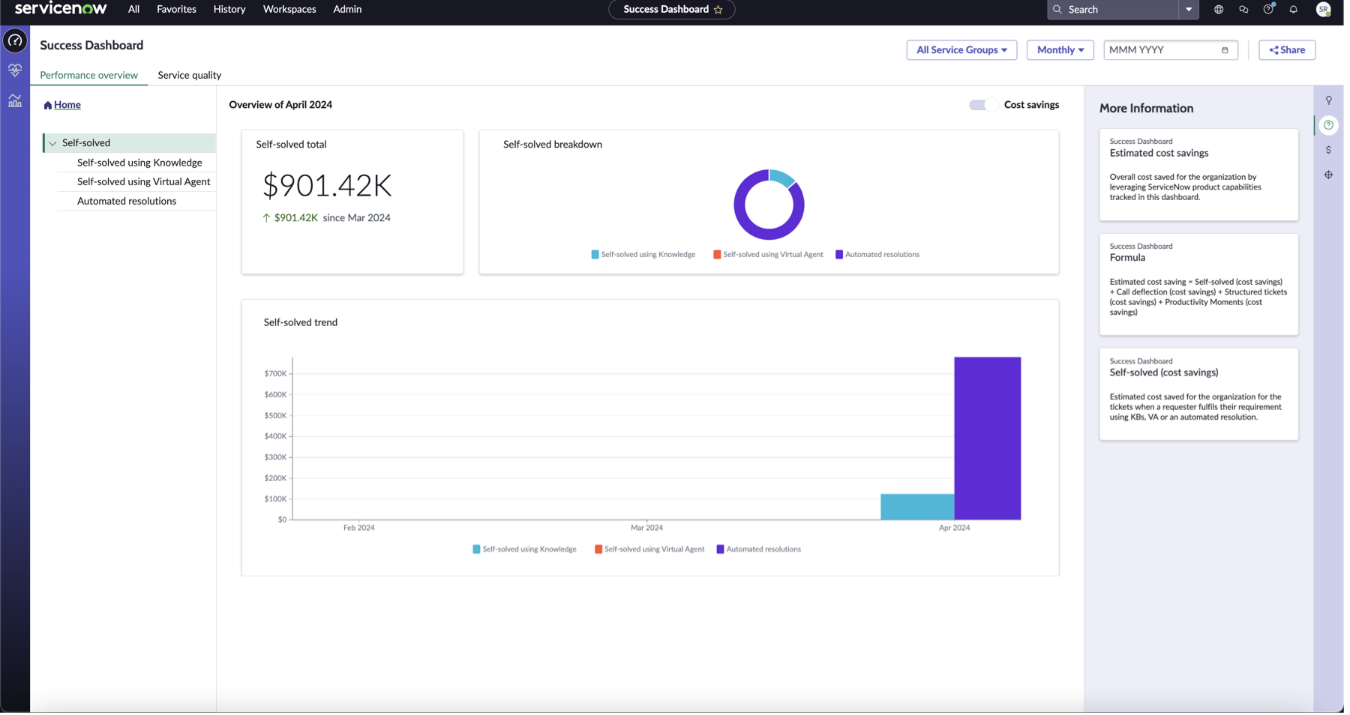The height and width of the screenshot is (715, 1350).
Task: Open the help question mark in header
Action: pyautogui.click(x=1268, y=10)
